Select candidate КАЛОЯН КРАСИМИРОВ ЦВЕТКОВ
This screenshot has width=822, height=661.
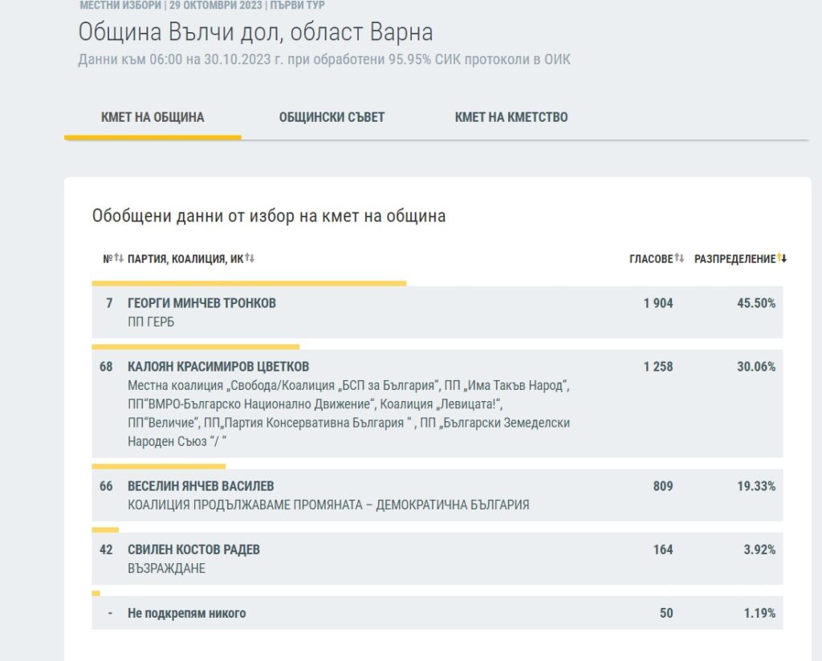coord(218,367)
